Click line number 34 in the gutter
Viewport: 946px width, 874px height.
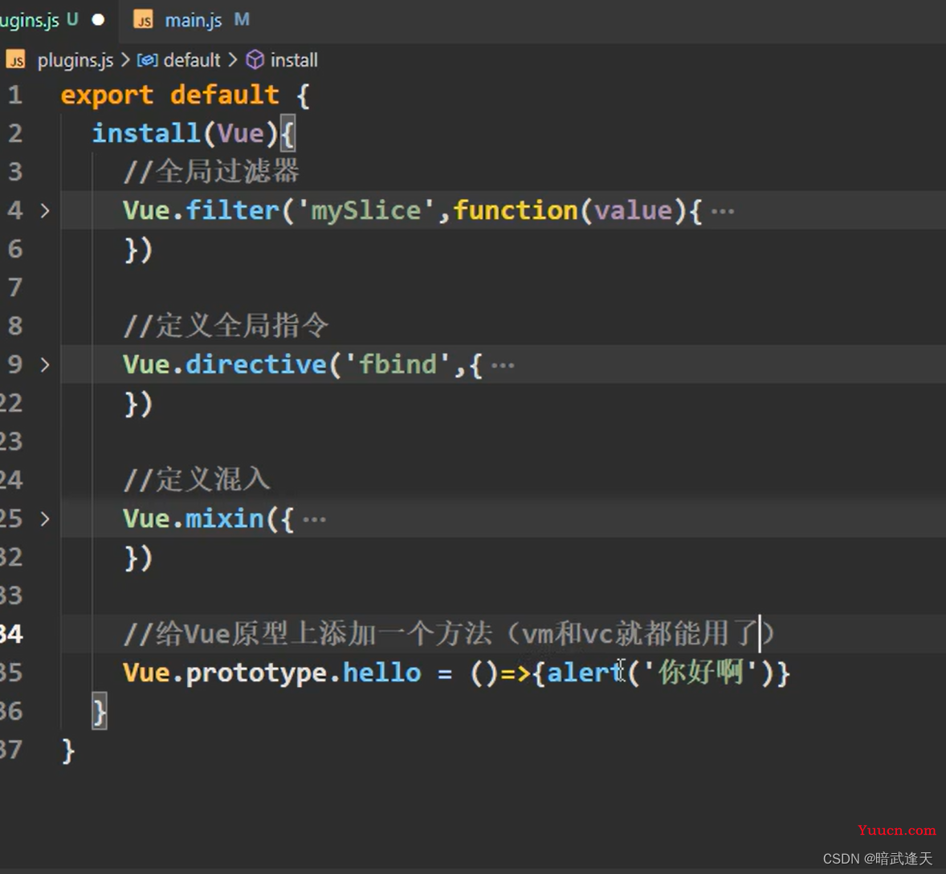[11, 634]
